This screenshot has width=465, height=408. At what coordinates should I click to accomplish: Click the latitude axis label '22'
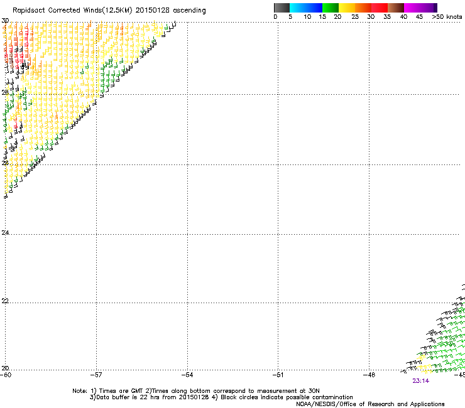(5, 301)
